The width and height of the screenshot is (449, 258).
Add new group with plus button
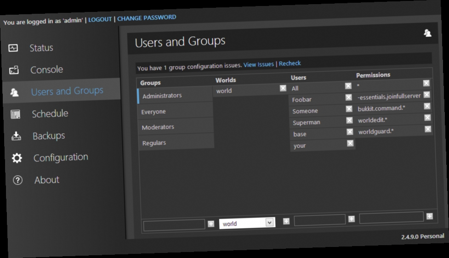pyautogui.click(x=211, y=224)
